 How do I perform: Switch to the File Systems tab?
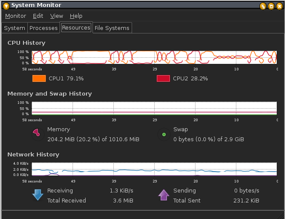coord(112,28)
